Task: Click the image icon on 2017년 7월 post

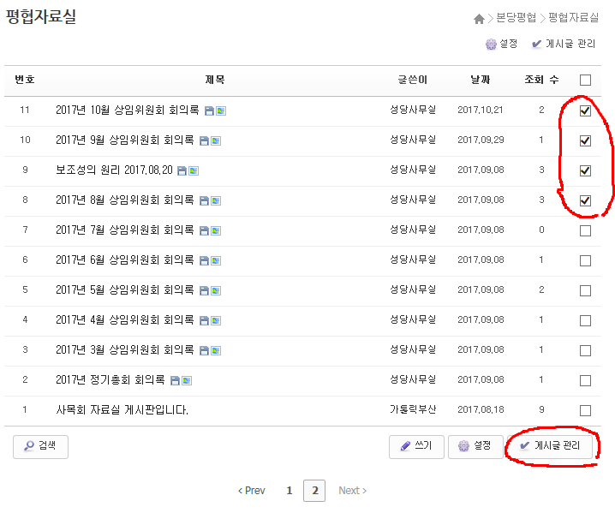Action: tap(216, 230)
